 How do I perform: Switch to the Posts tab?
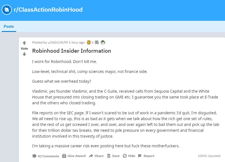9,27
